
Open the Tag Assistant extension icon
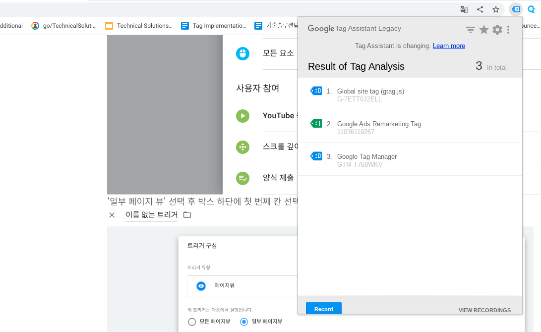pyautogui.click(x=516, y=9)
